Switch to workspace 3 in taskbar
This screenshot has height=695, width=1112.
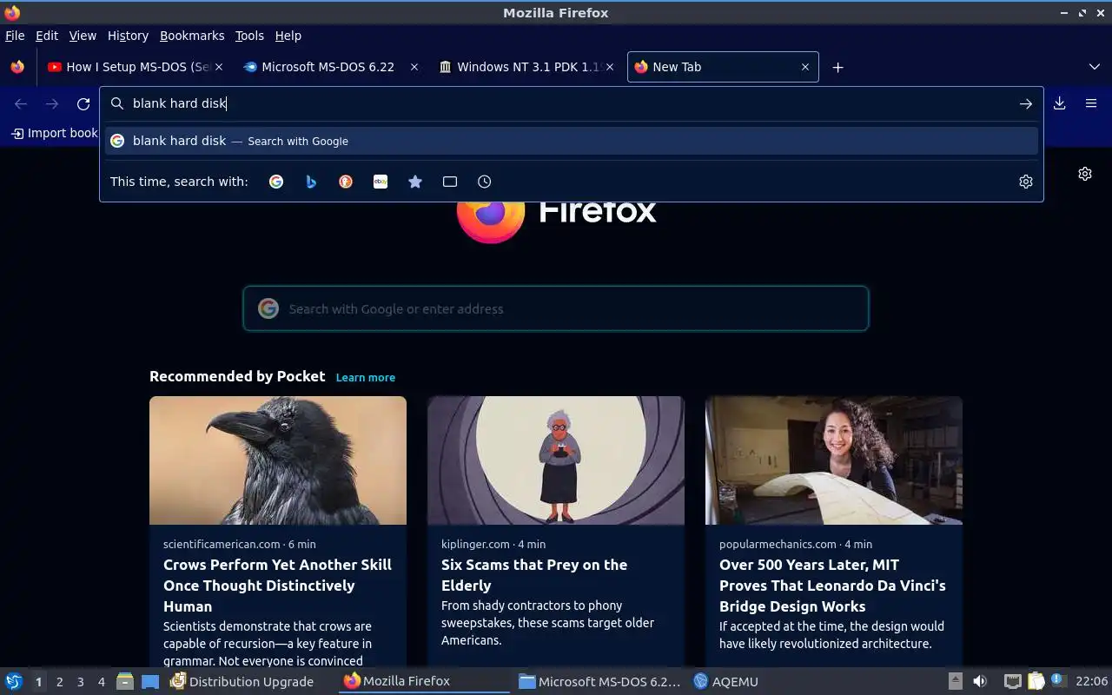click(x=80, y=682)
